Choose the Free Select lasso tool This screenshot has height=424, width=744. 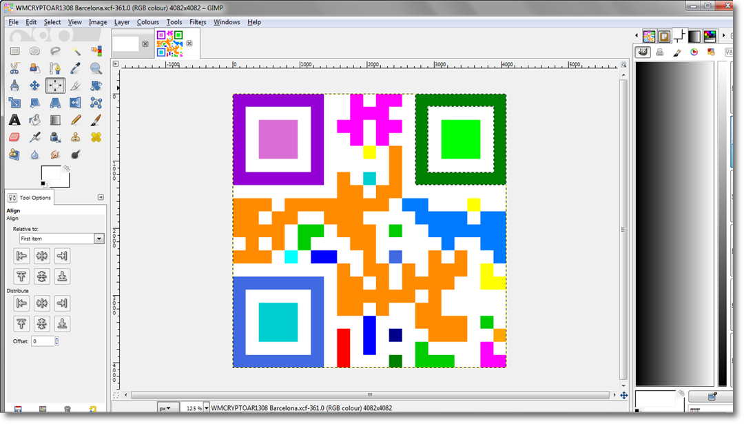tap(55, 51)
